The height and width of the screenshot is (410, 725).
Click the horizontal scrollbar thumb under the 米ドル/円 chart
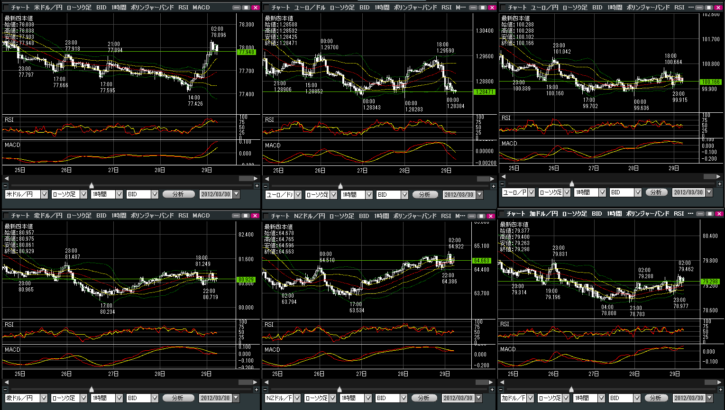[246, 179]
